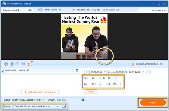The width and height of the screenshot is (169, 111).
Task: Click the output file name 547bff5715a67...bceb151a6.mp4
Action: point(26,100)
